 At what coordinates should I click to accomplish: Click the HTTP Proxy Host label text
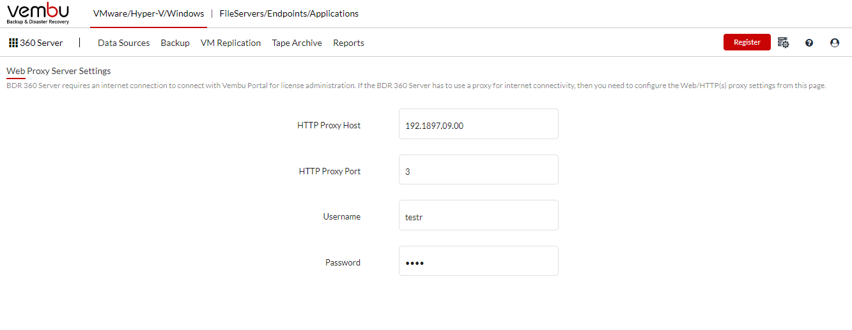[329, 126]
